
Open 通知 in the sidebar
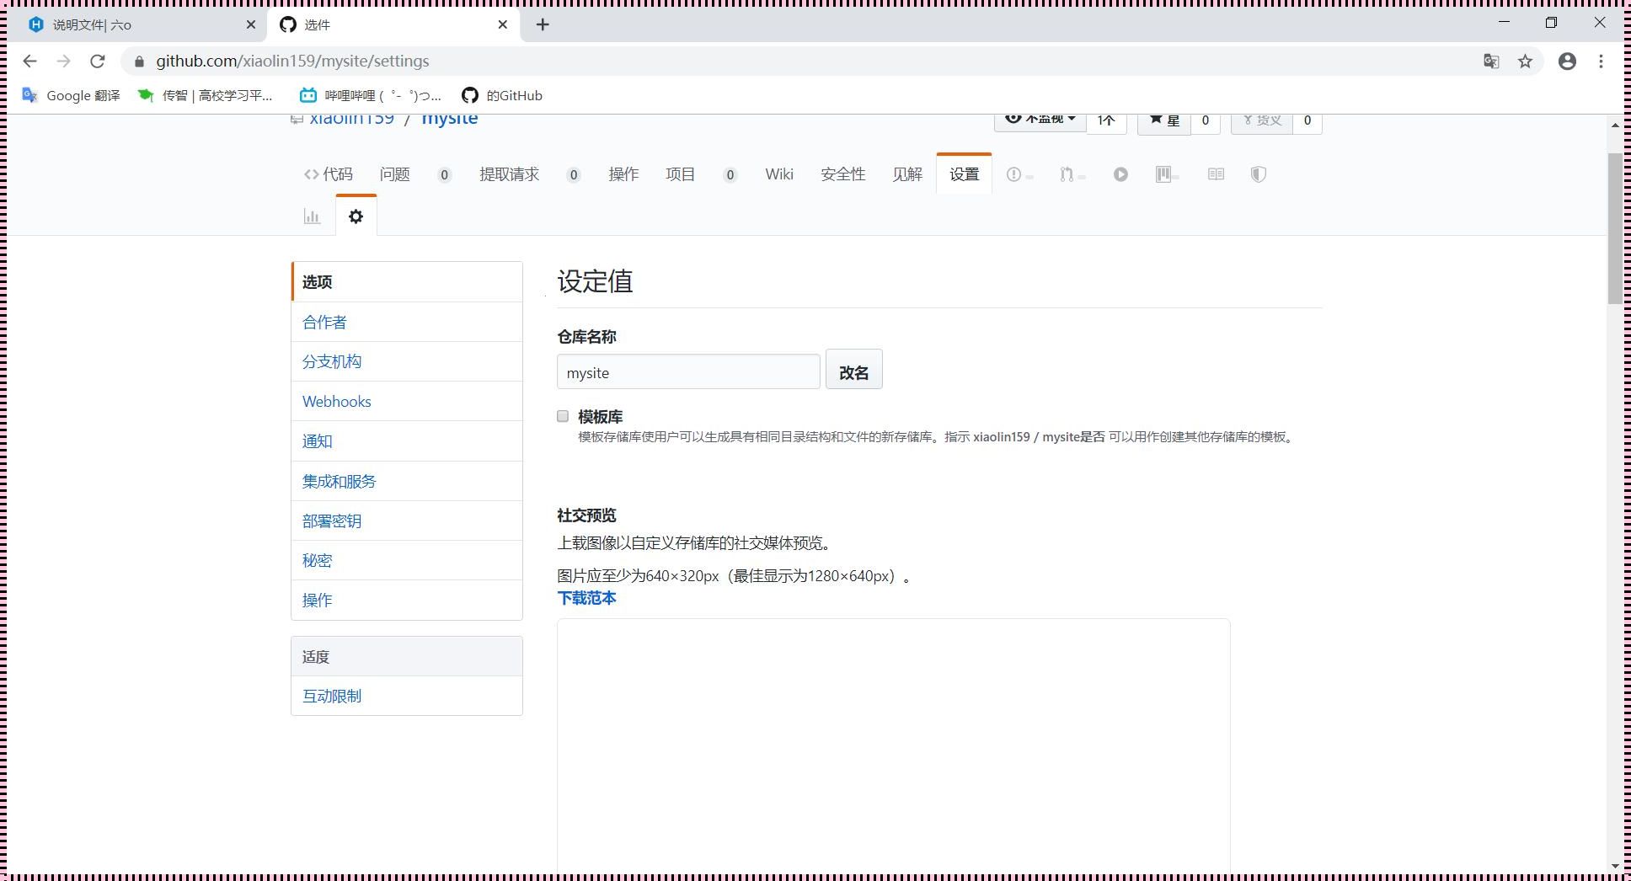point(407,440)
